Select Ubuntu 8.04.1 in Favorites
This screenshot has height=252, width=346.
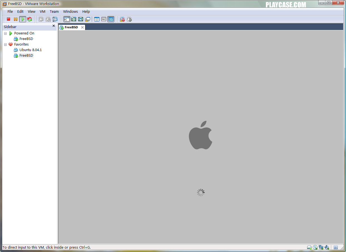tap(31, 50)
